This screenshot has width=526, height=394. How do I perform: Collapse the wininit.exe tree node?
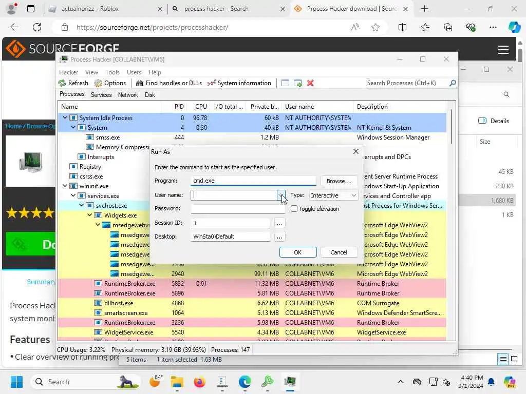(x=65, y=186)
